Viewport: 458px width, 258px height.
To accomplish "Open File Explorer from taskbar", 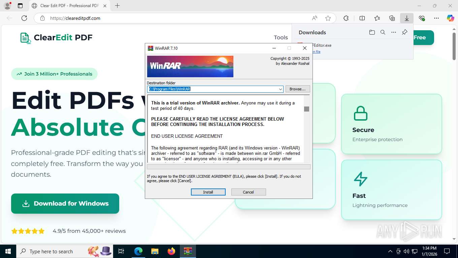I will coord(155,251).
